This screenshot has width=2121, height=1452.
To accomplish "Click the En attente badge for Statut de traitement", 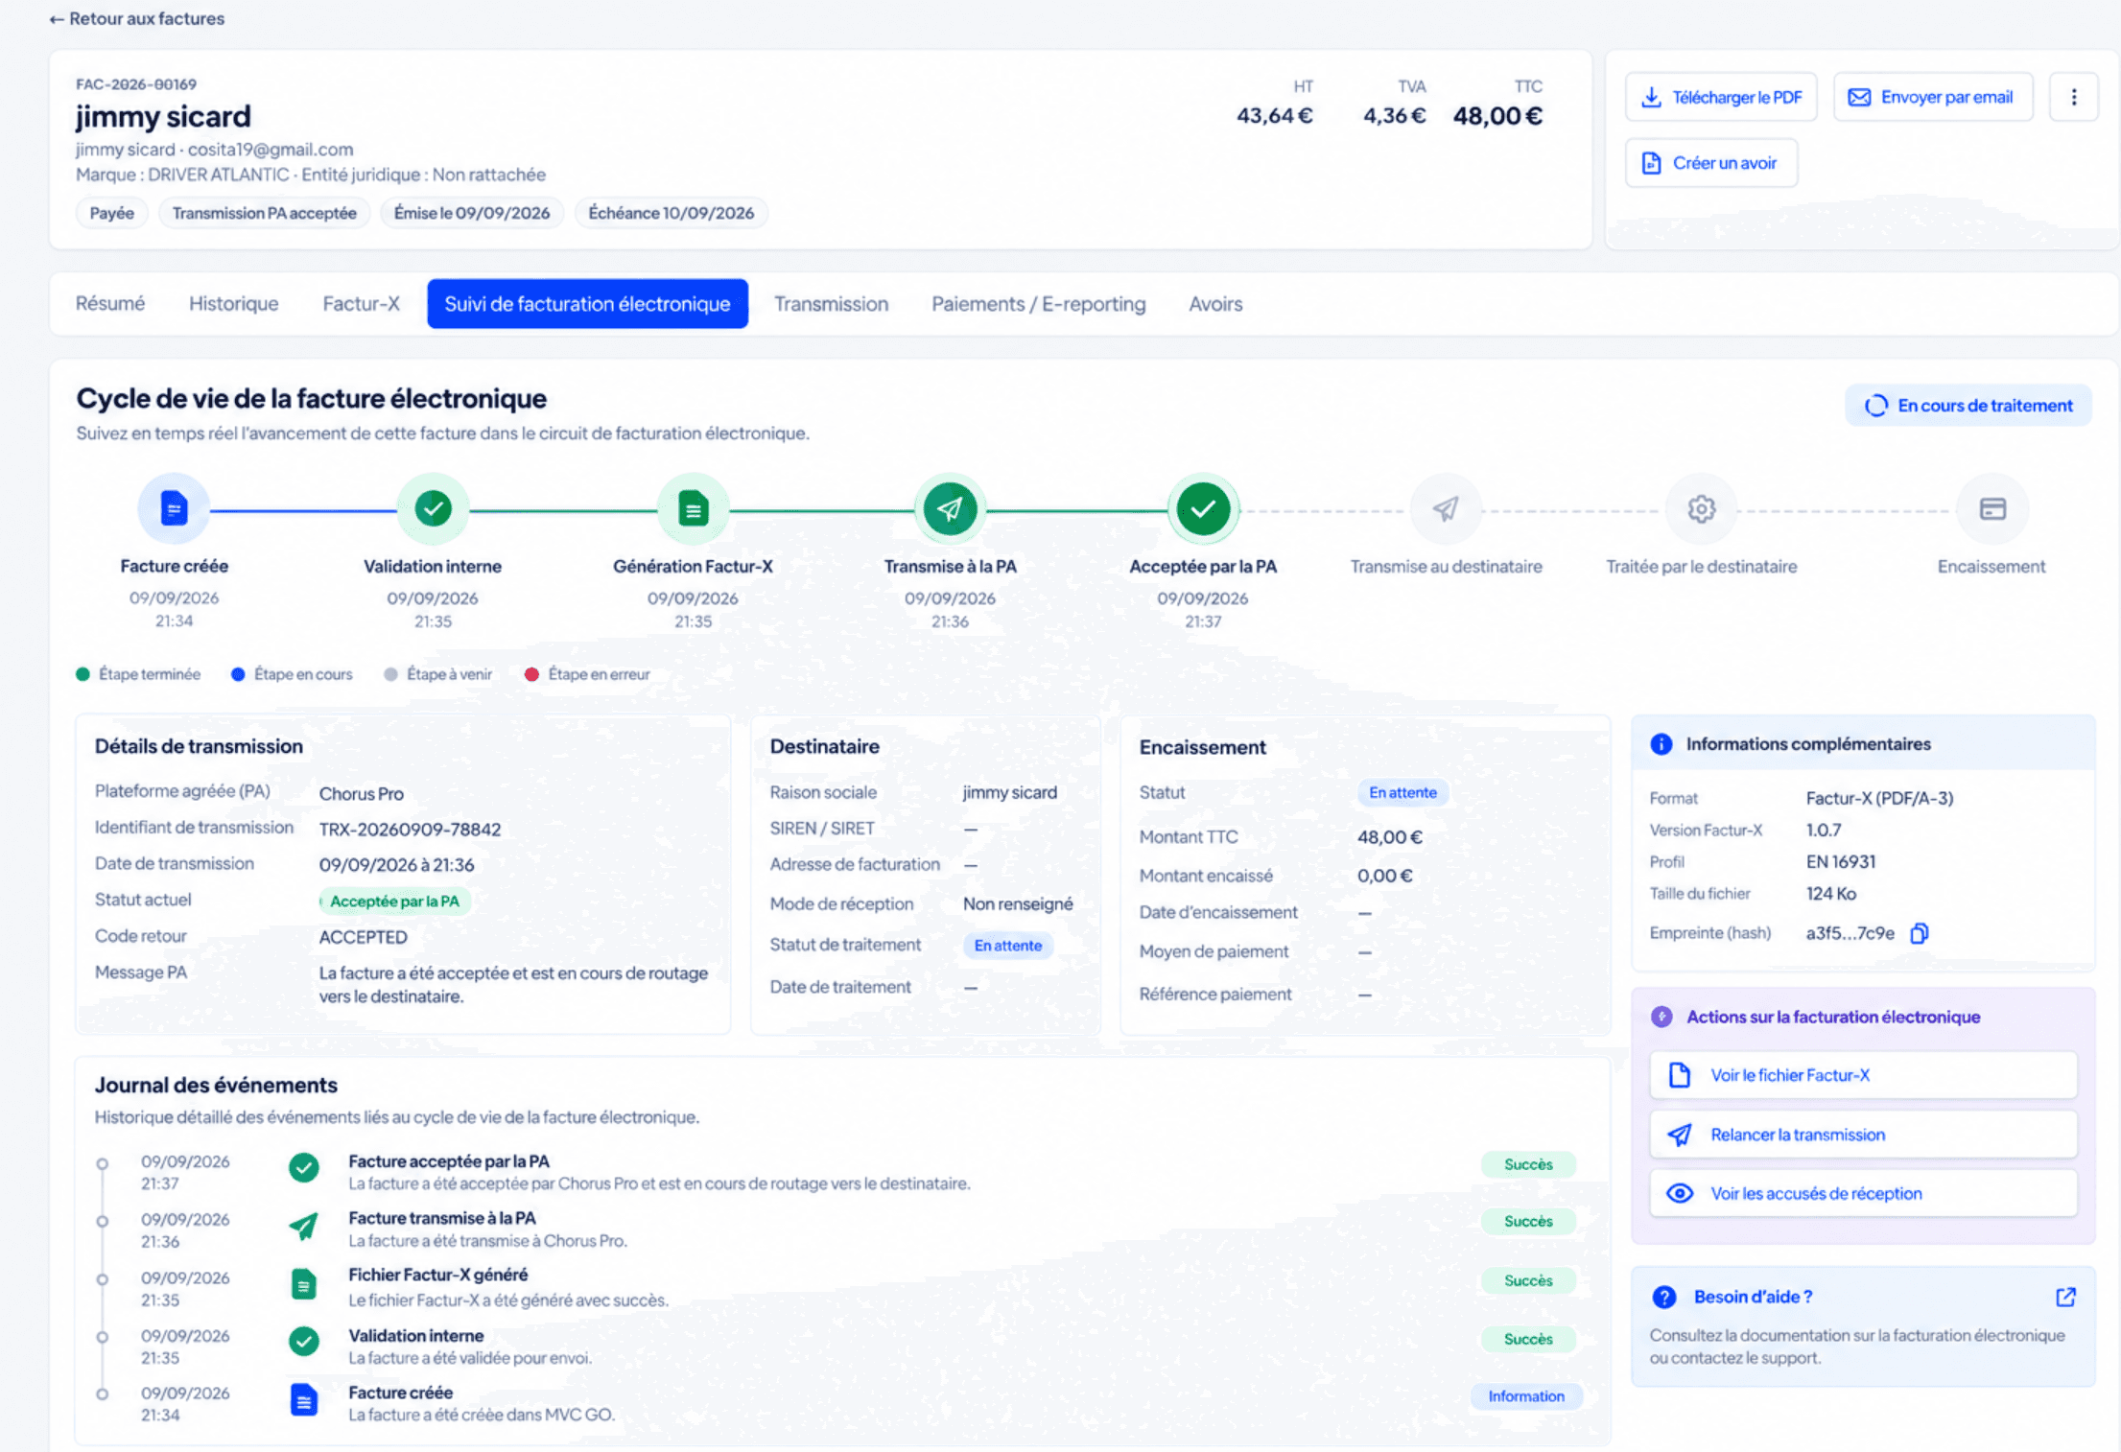I will pos(1007,946).
